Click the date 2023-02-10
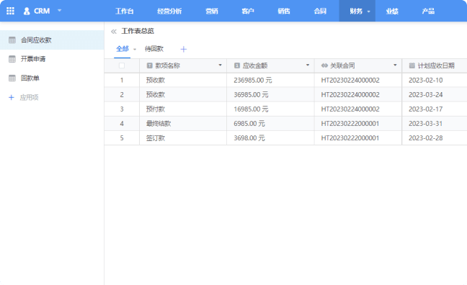 pyautogui.click(x=426, y=80)
